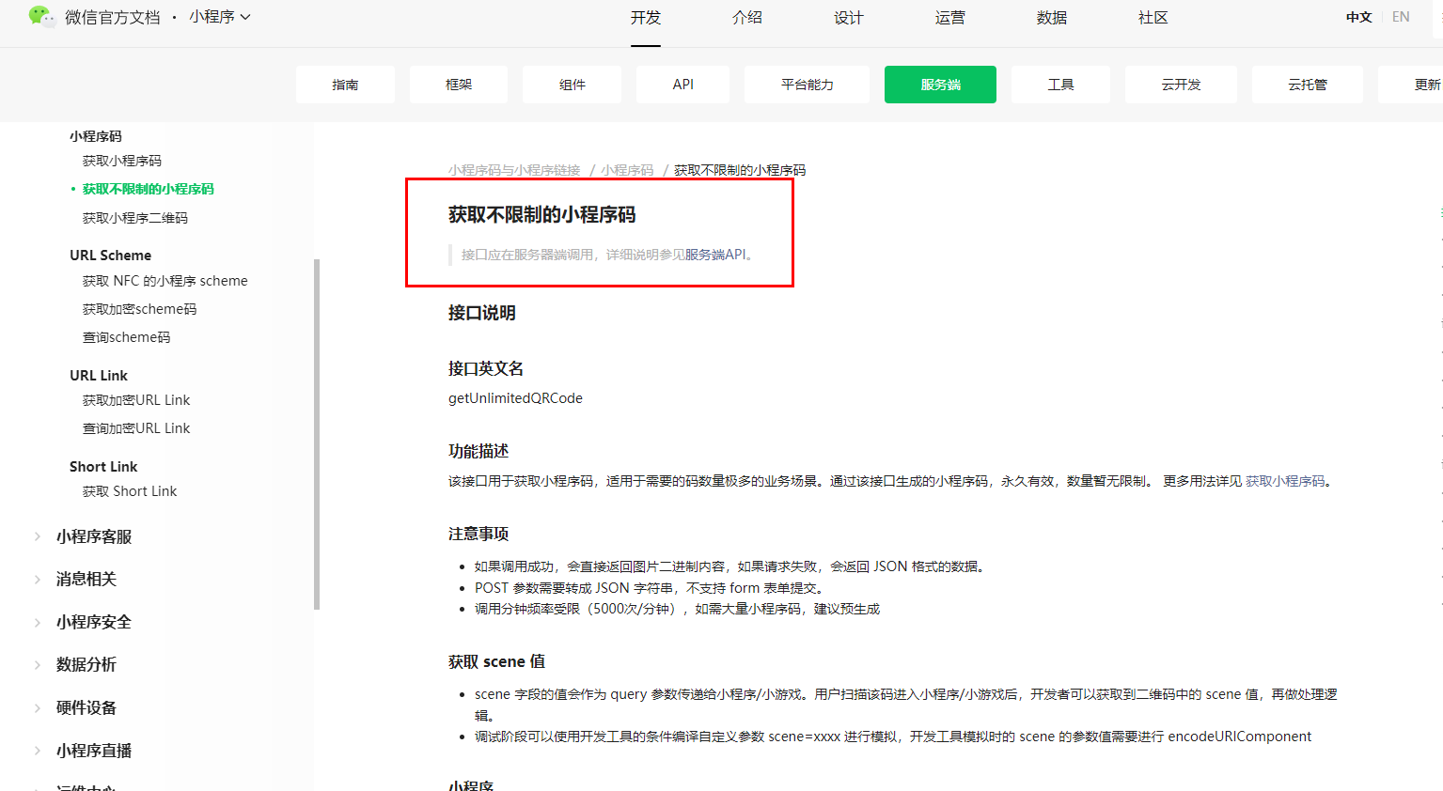Select the 设计 top navigation tab
1443x791 pixels.
coord(849,18)
